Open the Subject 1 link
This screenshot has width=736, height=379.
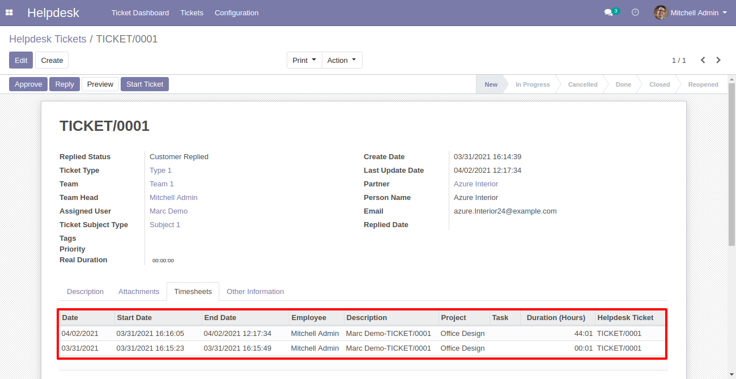pos(165,225)
